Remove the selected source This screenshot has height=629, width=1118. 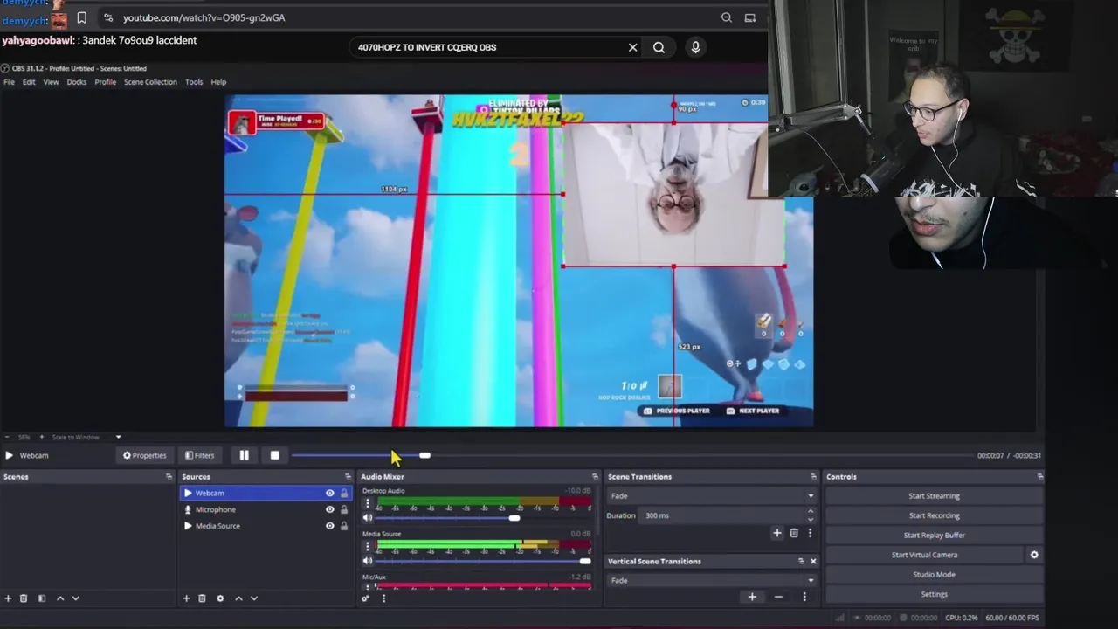(202, 598)
